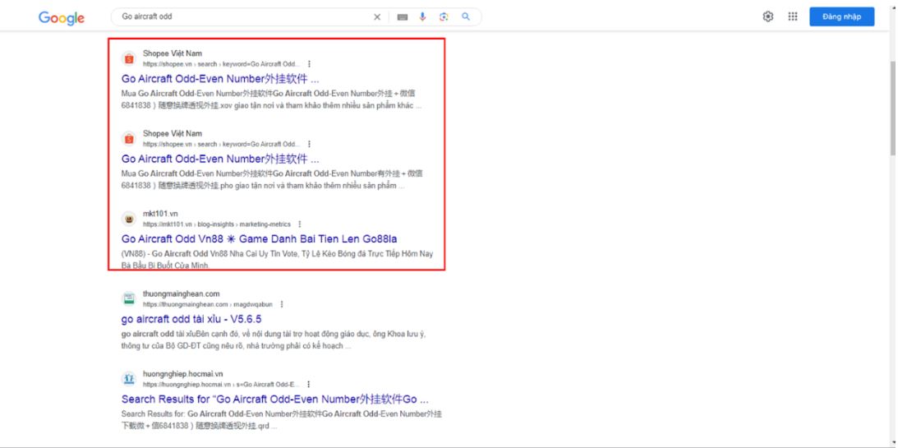The image size is (898, 448).
Task: Click the Đăng nhập sign-in button
Action: (x=841, y=16)
